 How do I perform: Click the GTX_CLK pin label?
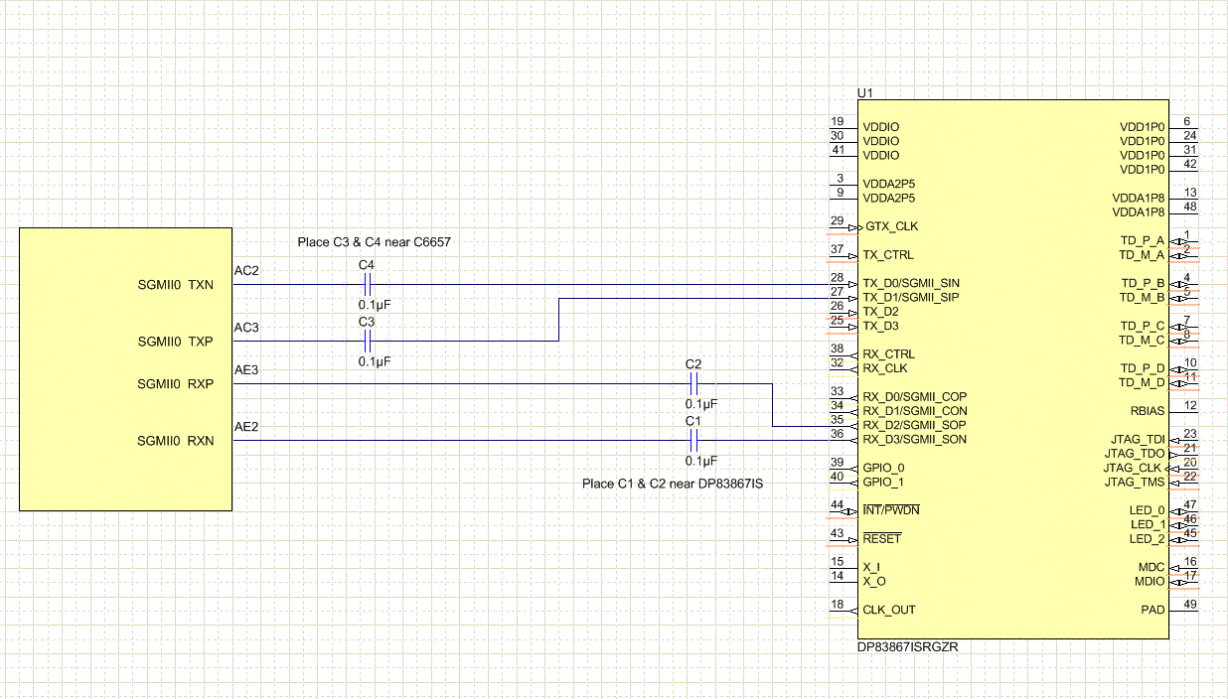pyautogui.click(x=890, y=226)
